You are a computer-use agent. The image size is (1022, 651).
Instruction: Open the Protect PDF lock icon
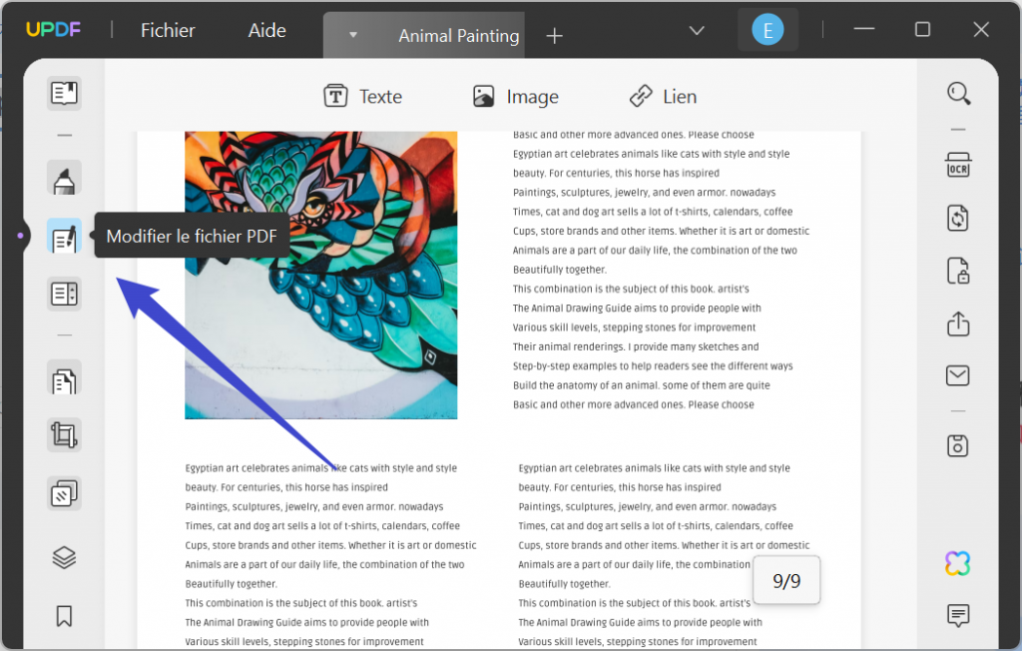click(957, 271)
